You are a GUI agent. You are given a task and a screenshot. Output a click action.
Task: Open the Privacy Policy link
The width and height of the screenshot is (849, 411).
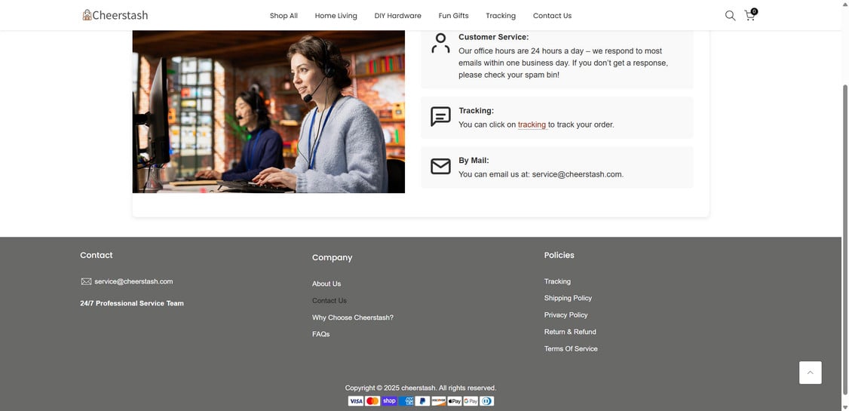[x=565, y=314]
